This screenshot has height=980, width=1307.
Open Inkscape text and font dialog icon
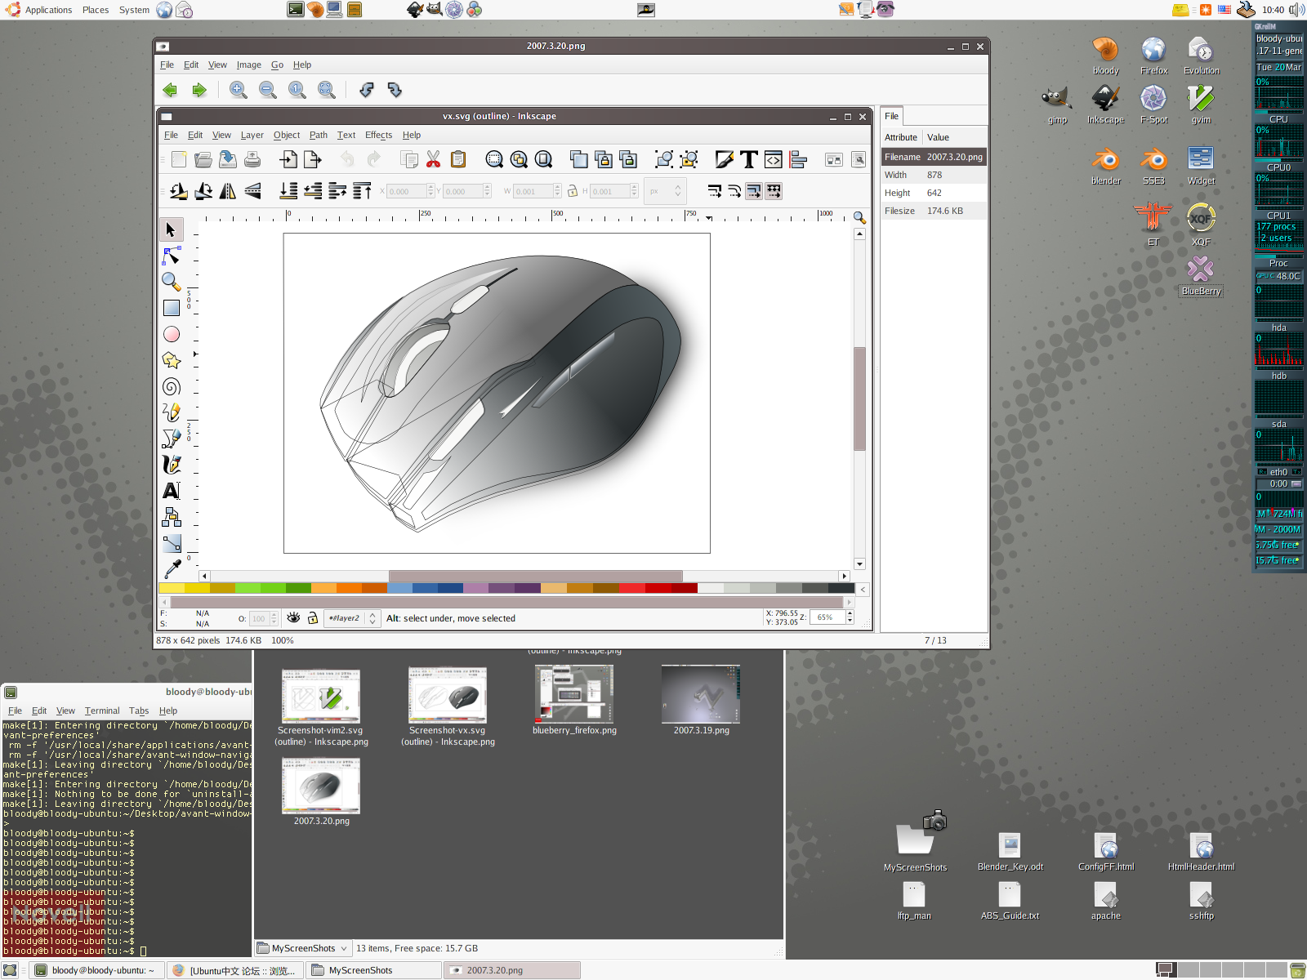click(748, 159)
